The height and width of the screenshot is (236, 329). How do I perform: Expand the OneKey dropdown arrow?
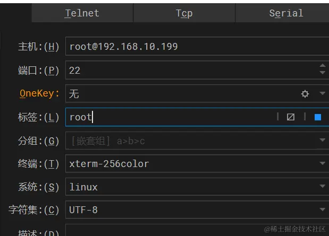pyautogui.click(x=322, y=93)
